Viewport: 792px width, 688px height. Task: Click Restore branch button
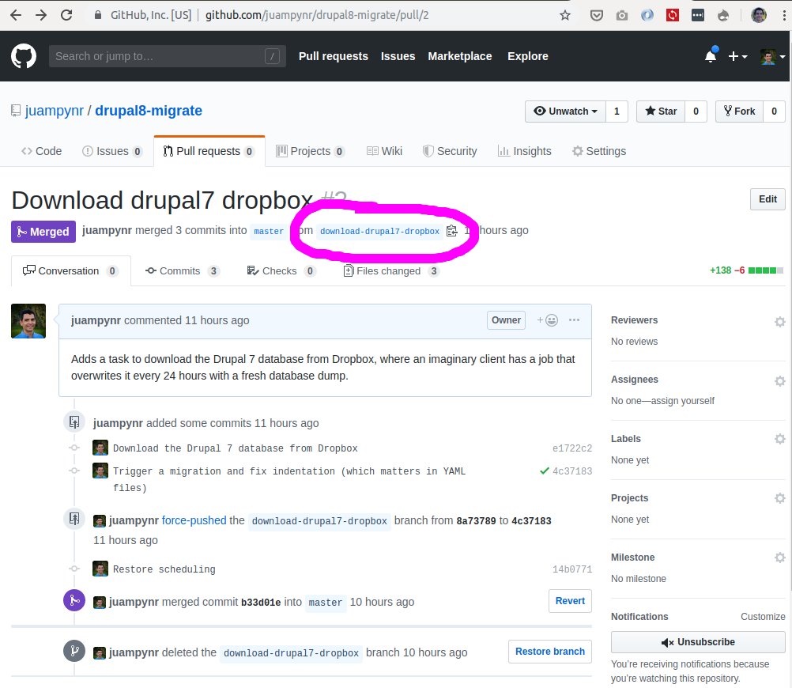pyautogui.click(x=550, y=651)
